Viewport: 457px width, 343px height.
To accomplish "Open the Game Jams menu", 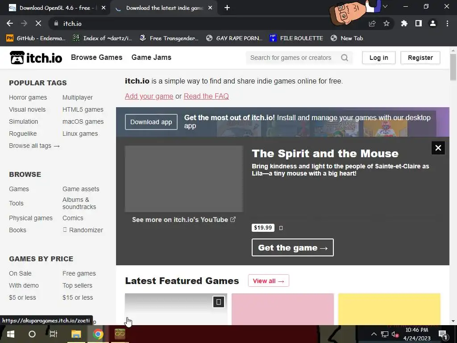I will point(151,58).
